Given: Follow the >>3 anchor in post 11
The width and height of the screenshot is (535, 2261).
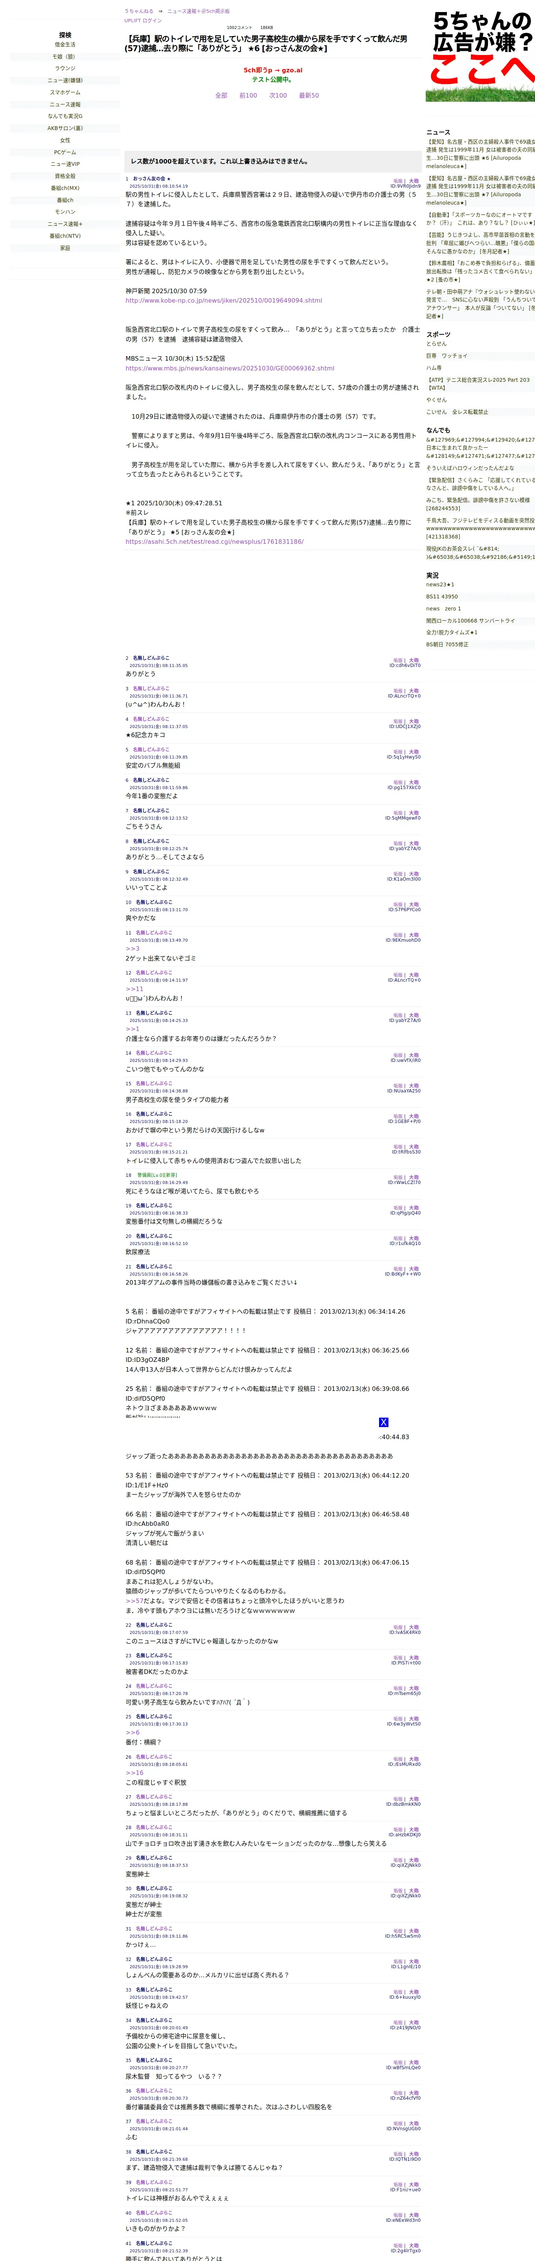Looking at the screenshot, I should click(133, 949).
